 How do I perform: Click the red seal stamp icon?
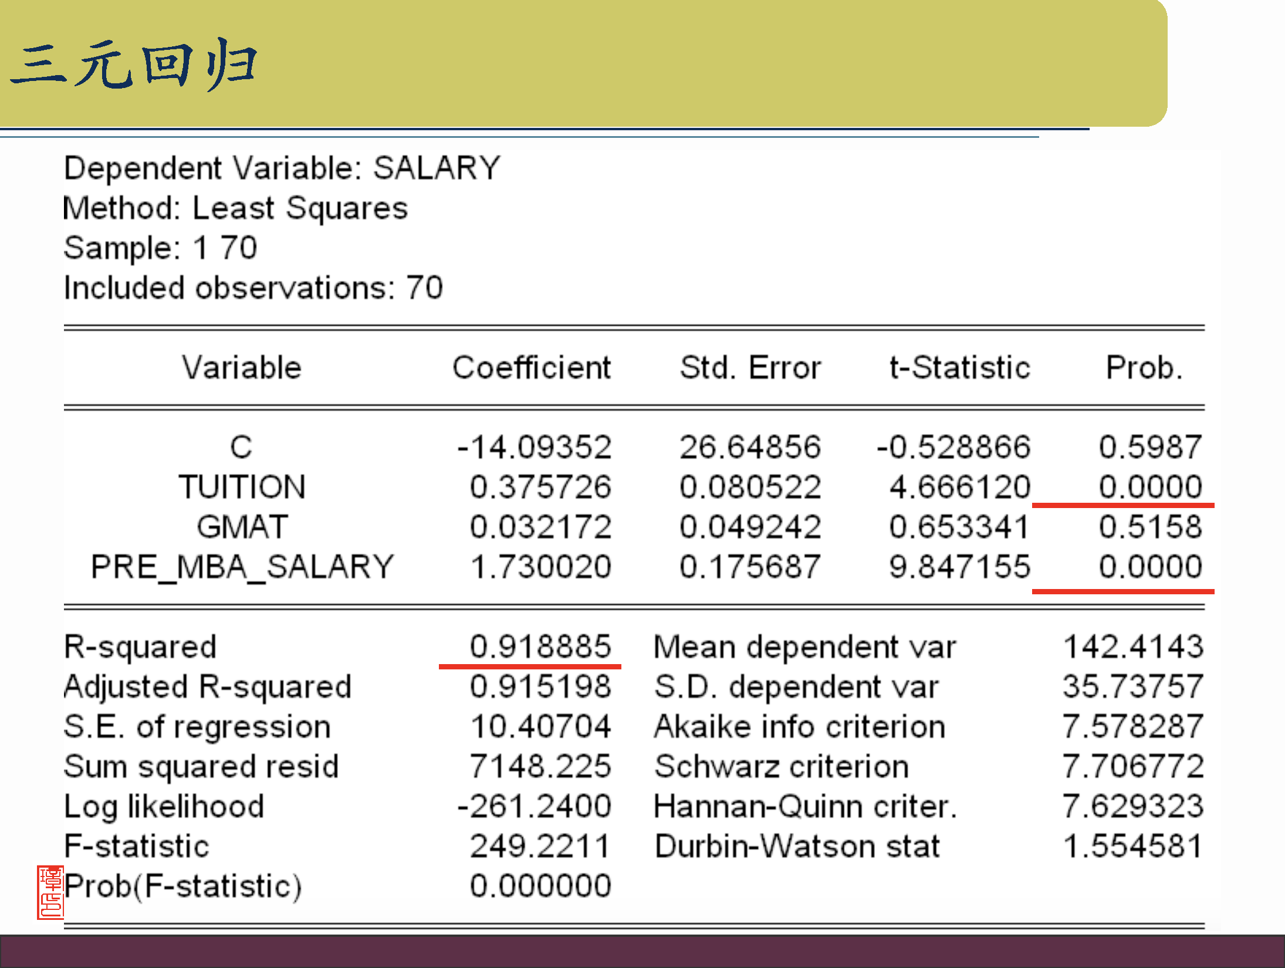[50, 892]
